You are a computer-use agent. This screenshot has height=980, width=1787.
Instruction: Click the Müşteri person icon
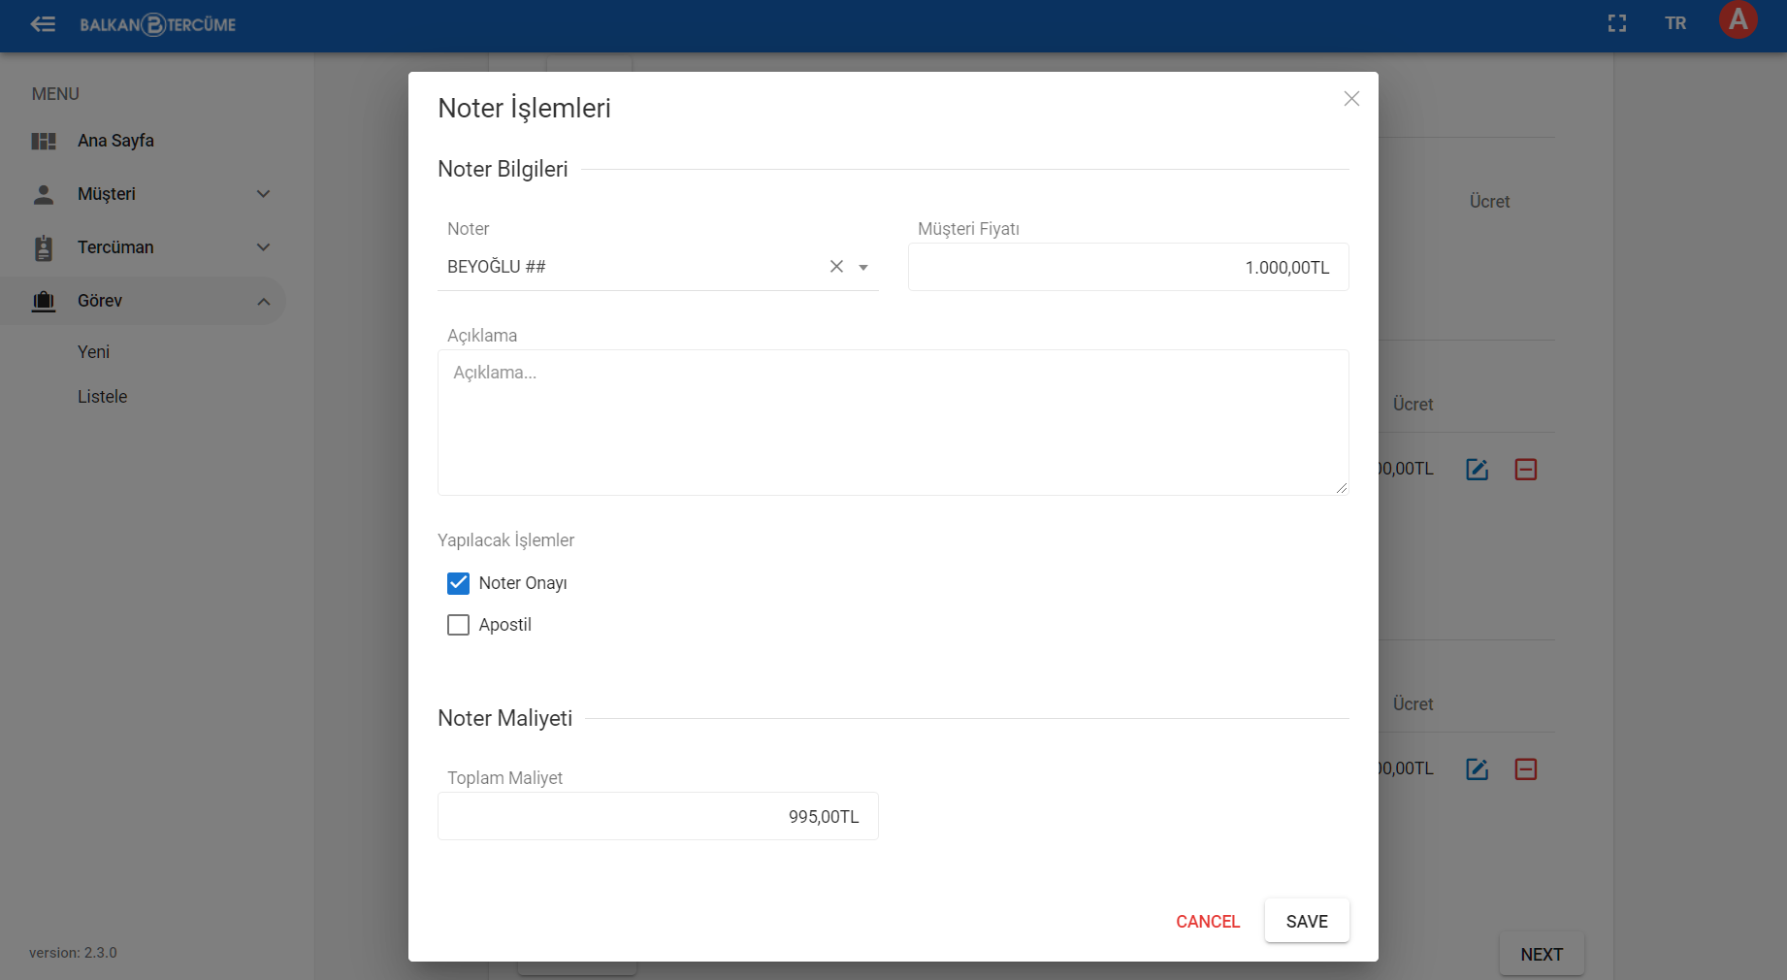click(x=44, y=194)
